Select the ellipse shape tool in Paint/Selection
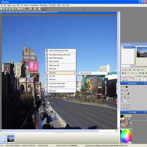Screen dimensions: 147x147 pyautogui.click(x=122, y=87)
